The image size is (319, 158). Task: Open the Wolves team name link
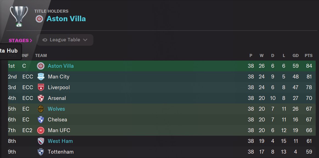point(56,109)
